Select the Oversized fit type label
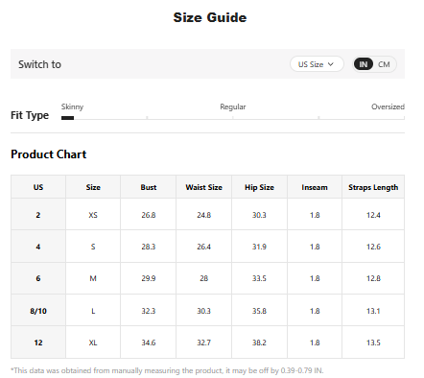 [x=388, y=106]
